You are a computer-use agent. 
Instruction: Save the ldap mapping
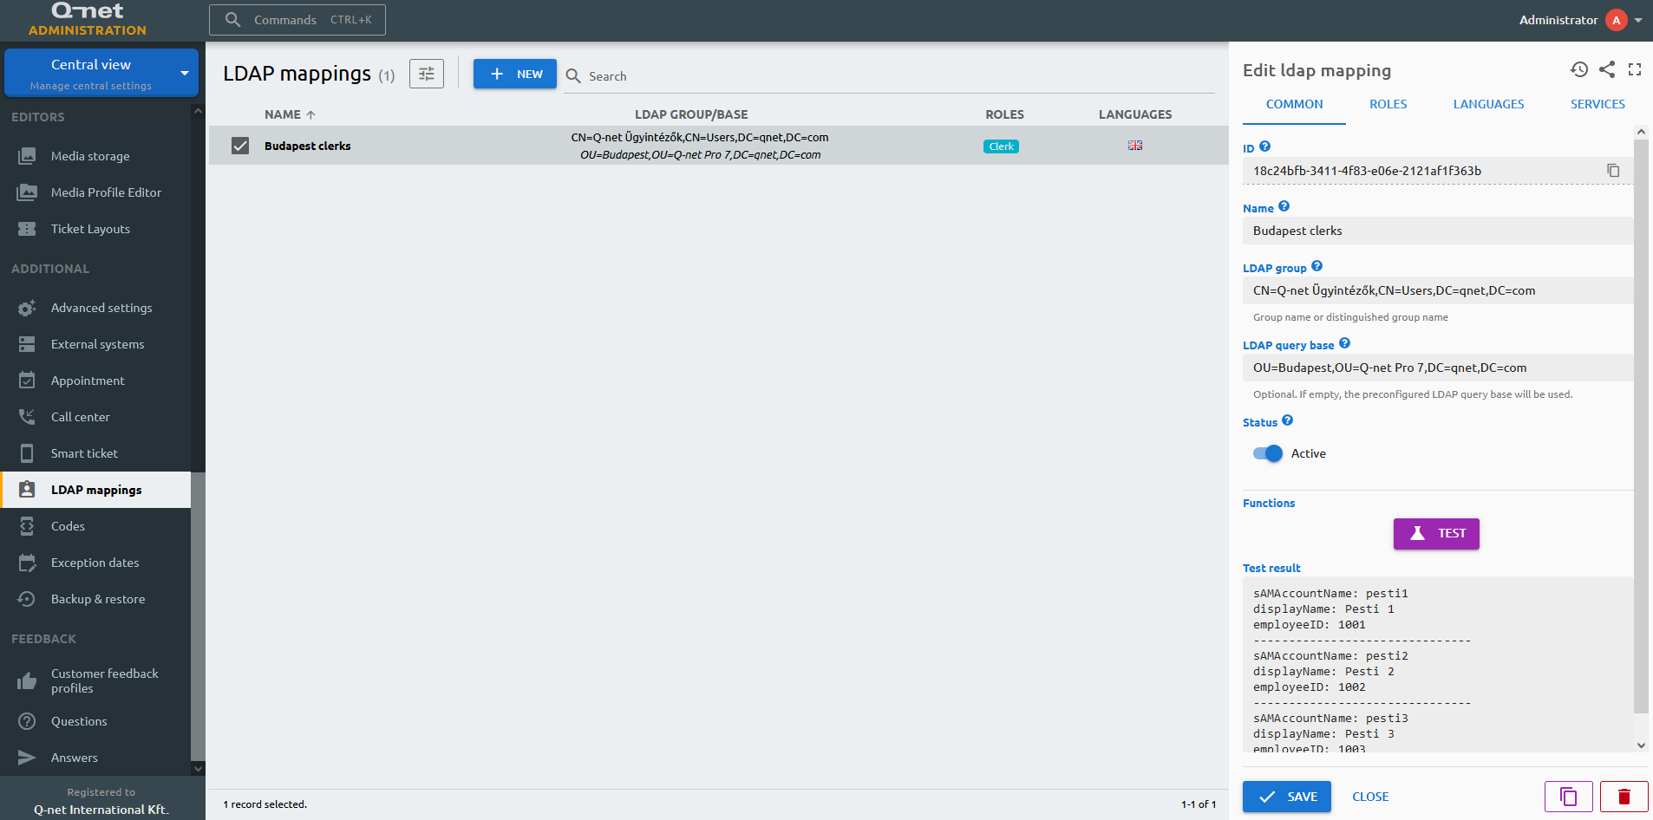[x=1287, y=797]
